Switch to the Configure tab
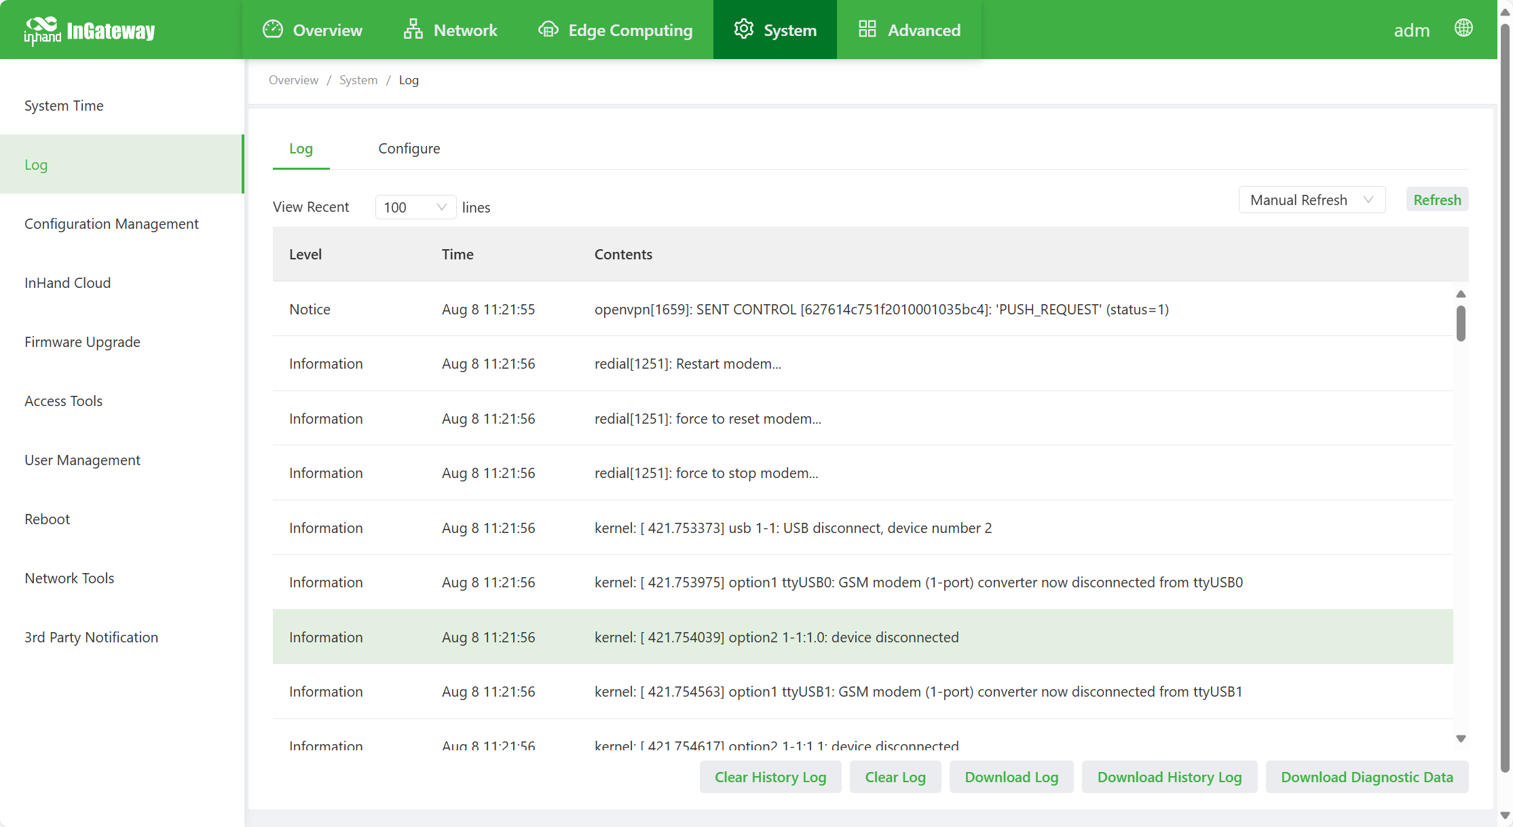Viewport: 1513px width, 827px height. pyautogui.click(x=409, y=149)
